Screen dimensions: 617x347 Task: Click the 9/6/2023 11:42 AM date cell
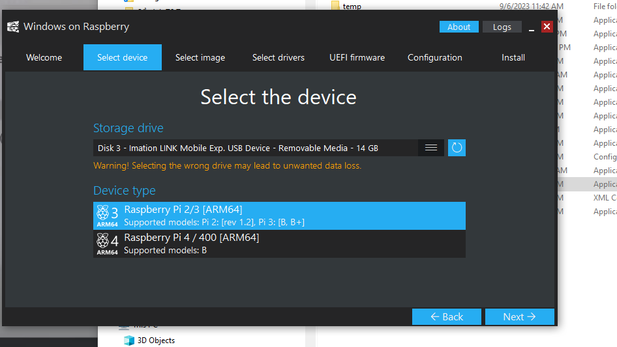pyautogui.click(x=531, y=7)
